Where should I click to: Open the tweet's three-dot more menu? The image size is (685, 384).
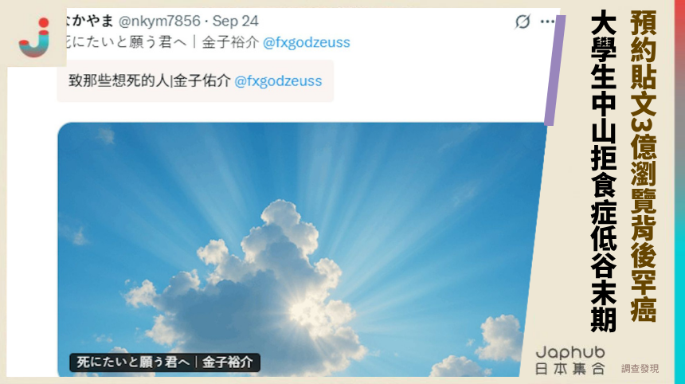[547, 22]
